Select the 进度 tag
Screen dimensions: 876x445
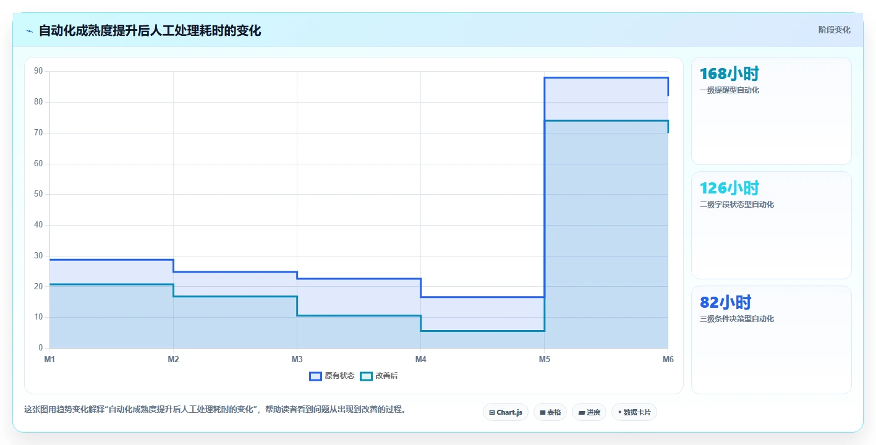click(x=589, y=412)
